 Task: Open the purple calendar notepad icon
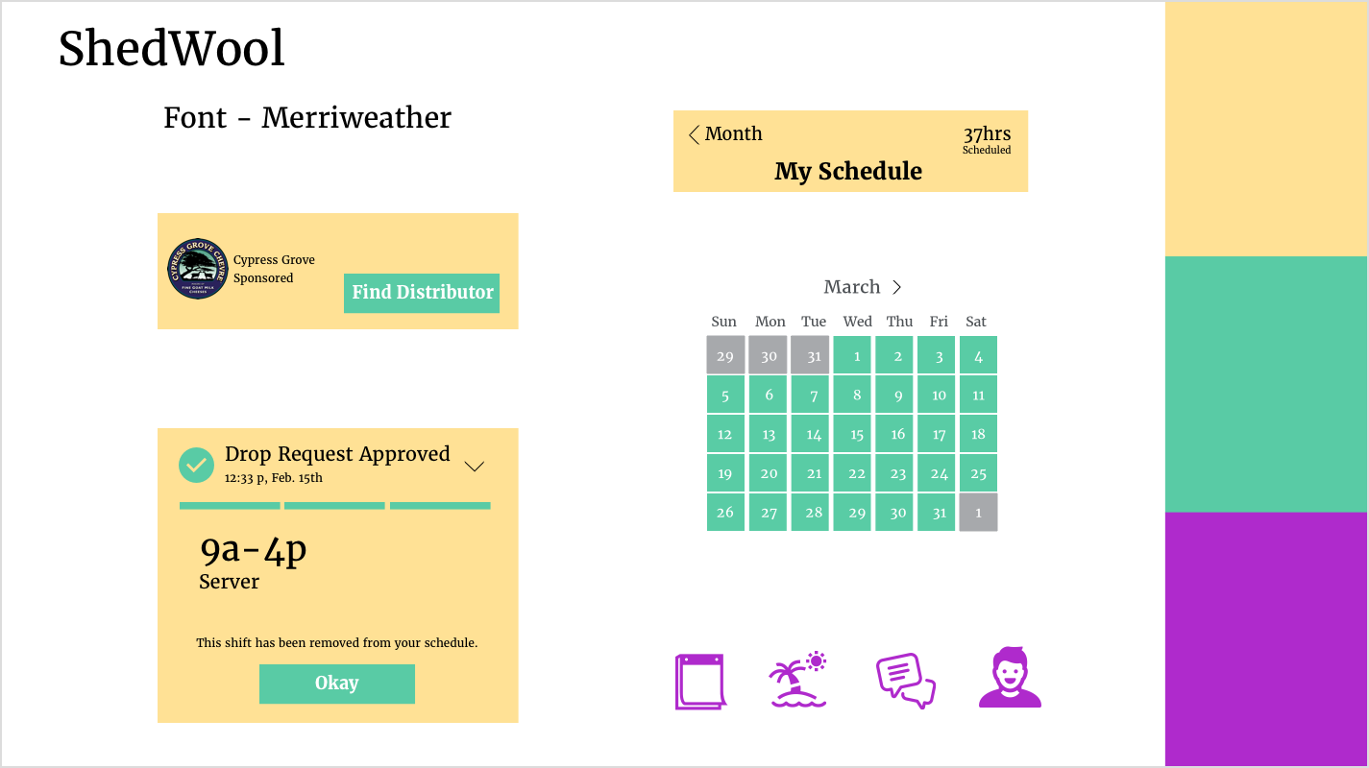tap(700, 682)
